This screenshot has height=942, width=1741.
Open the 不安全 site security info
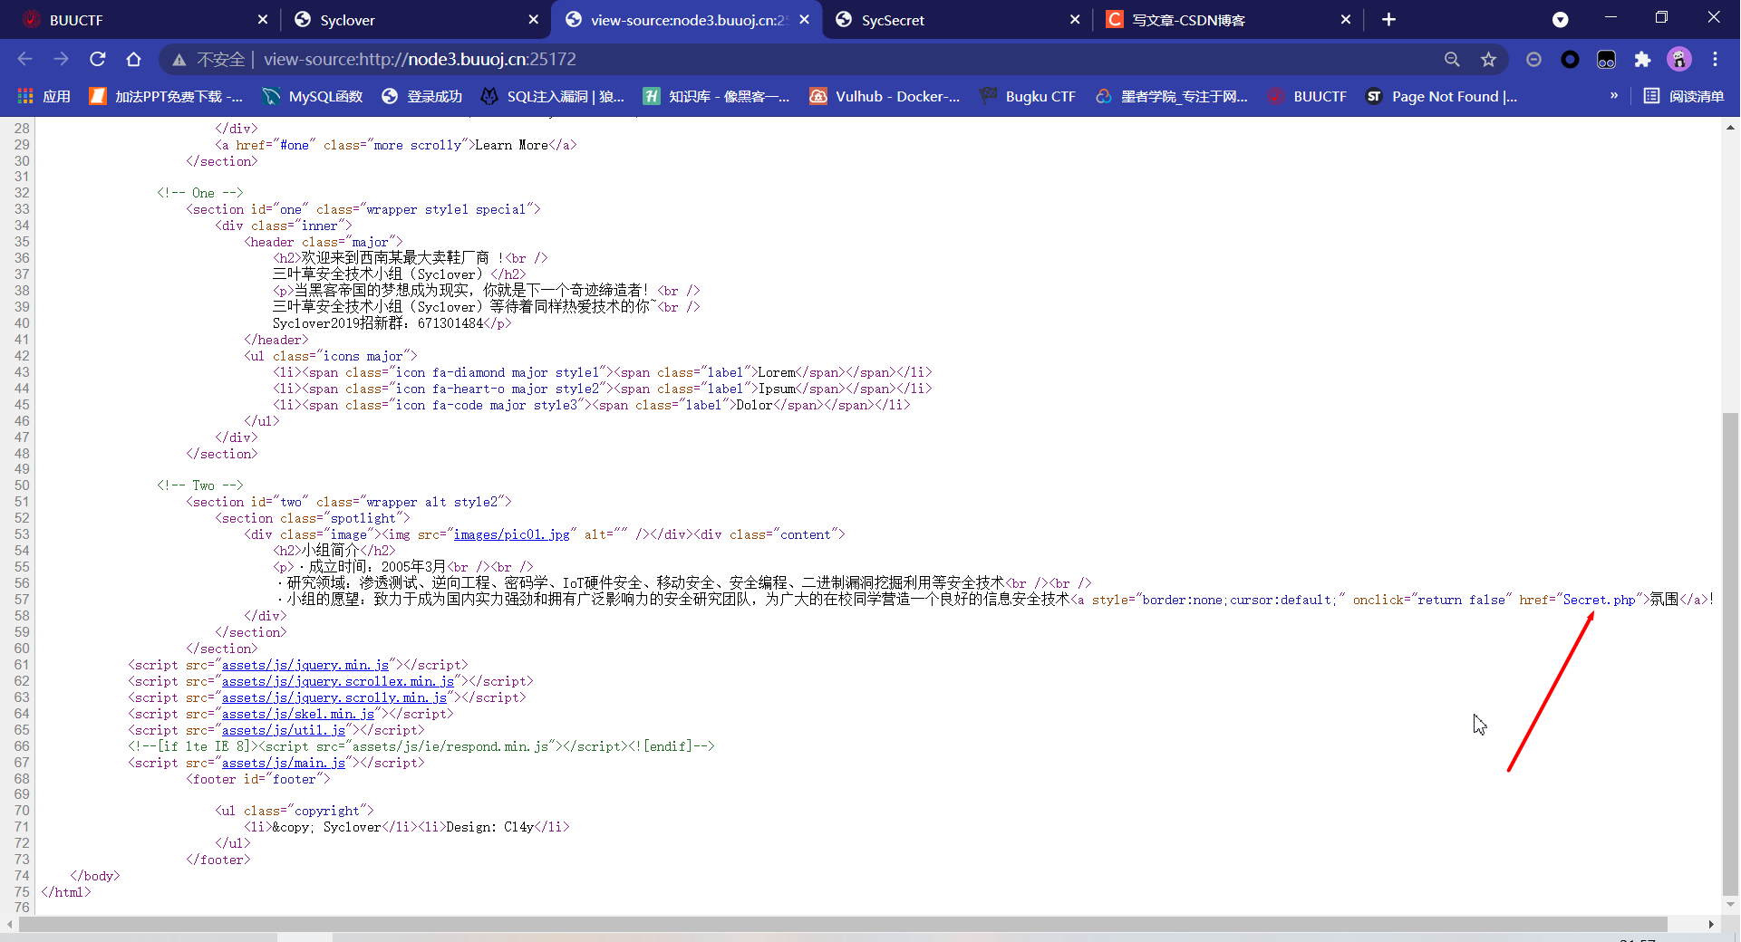coord(209,59)
